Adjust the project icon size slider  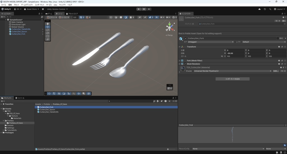[x=171, y=149]
